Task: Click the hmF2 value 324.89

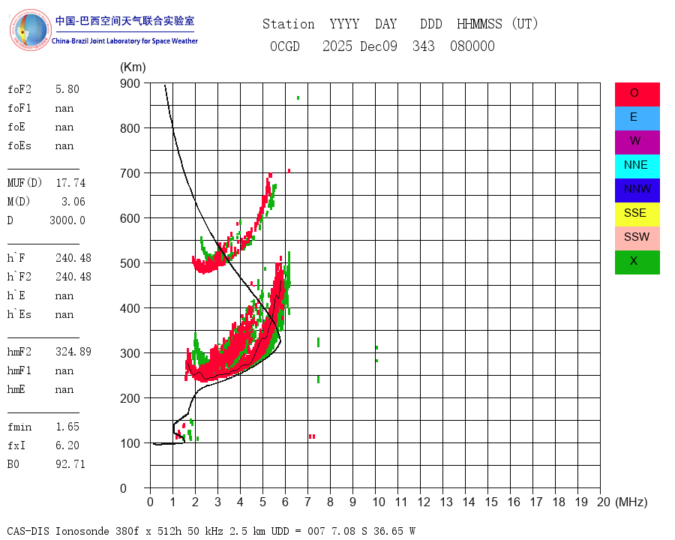Action: coord(73,352)
